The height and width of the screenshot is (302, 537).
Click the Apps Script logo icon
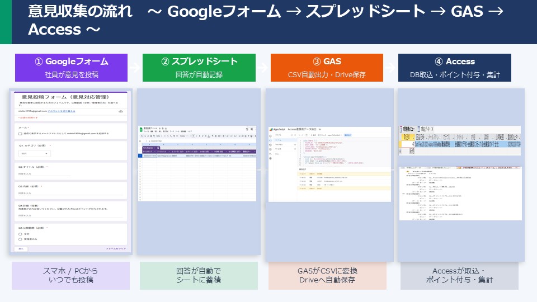[271, 130]
